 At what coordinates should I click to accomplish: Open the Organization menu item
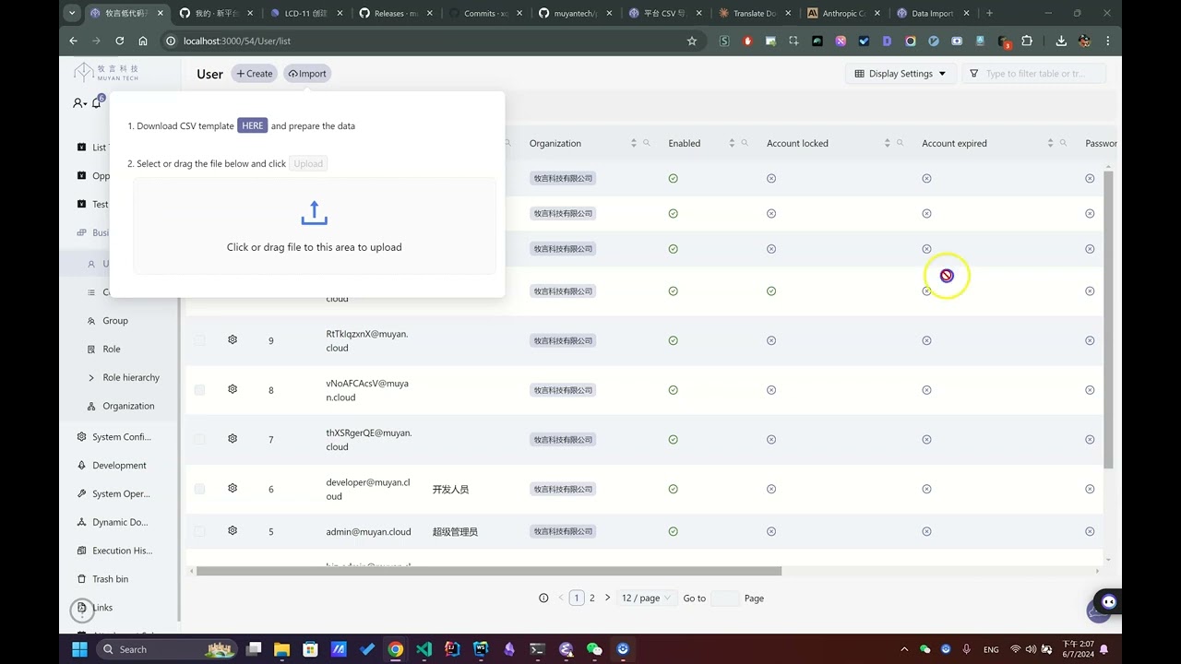(x=128, y=406)
